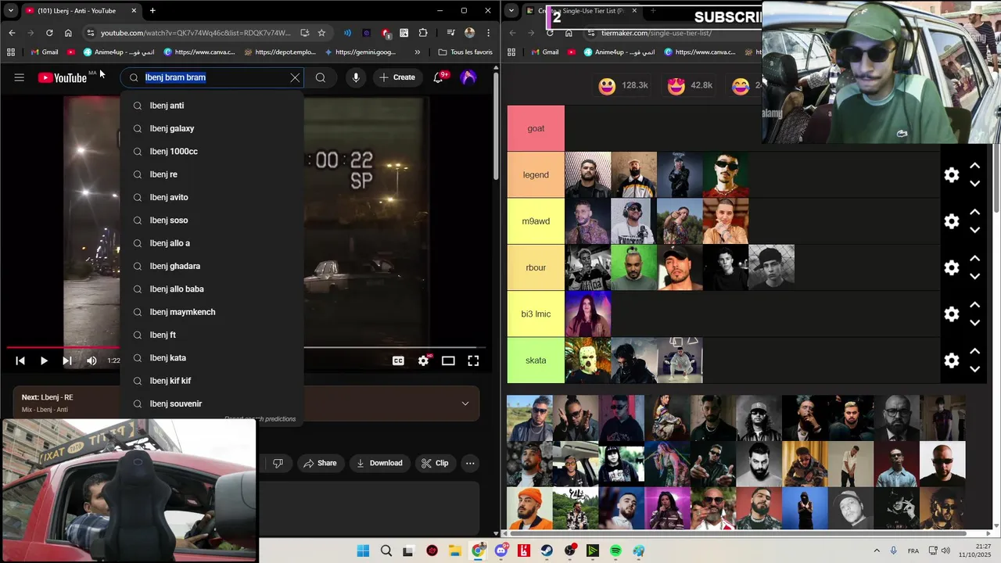Play the video with the play button
Screen dimensions: 1001x563
(44, 360)
